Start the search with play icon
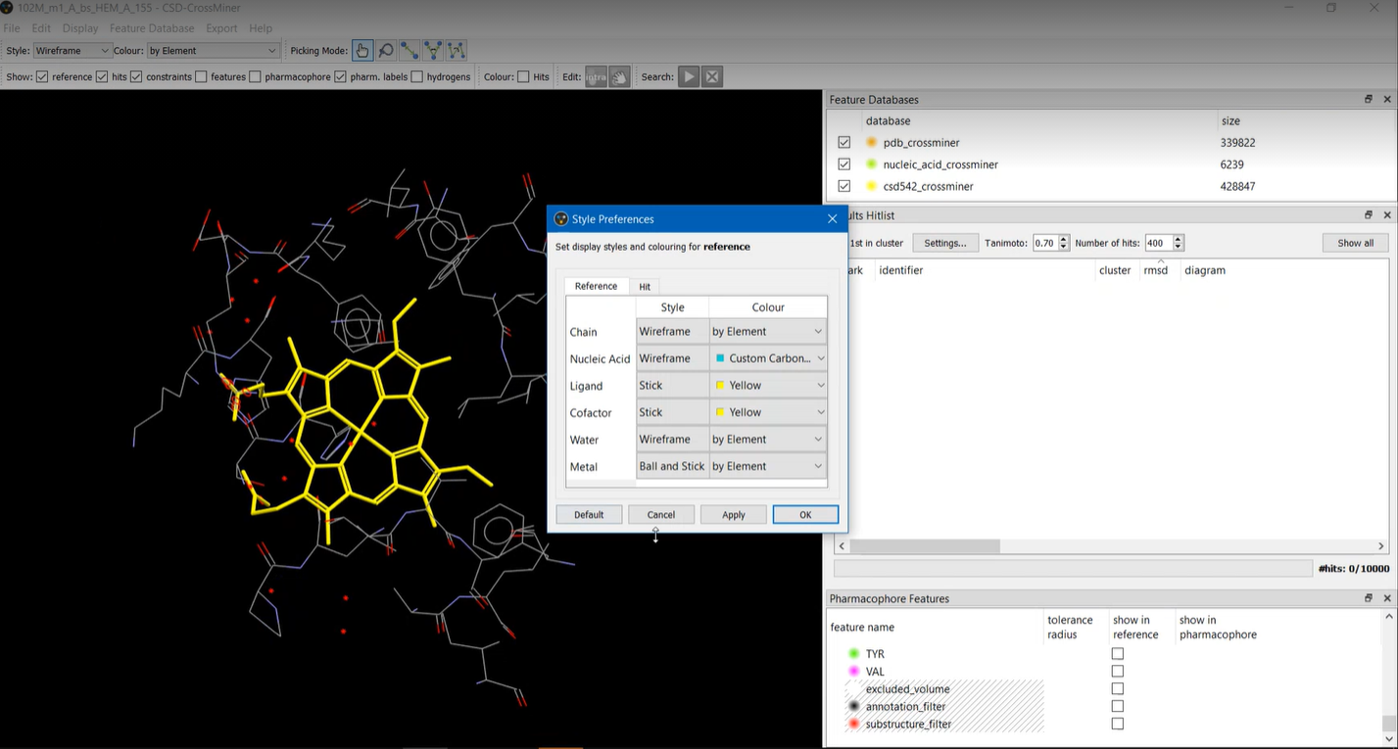The width and height of the screenshot is (1398, 749). [689, 76]
